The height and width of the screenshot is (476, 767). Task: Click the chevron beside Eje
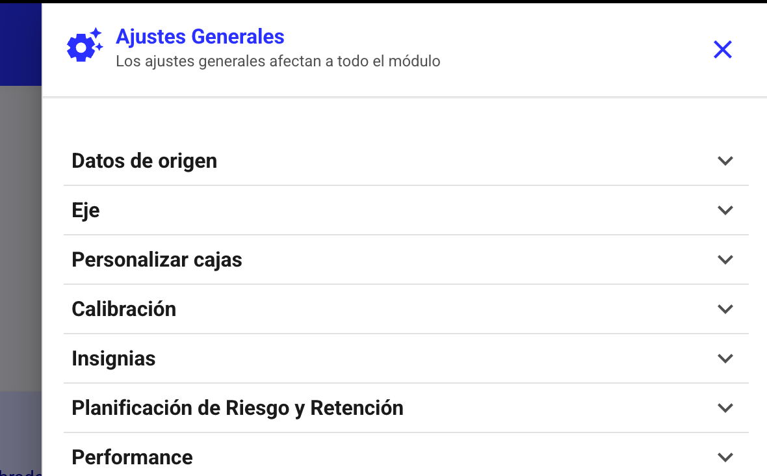(x=725, y=210)
